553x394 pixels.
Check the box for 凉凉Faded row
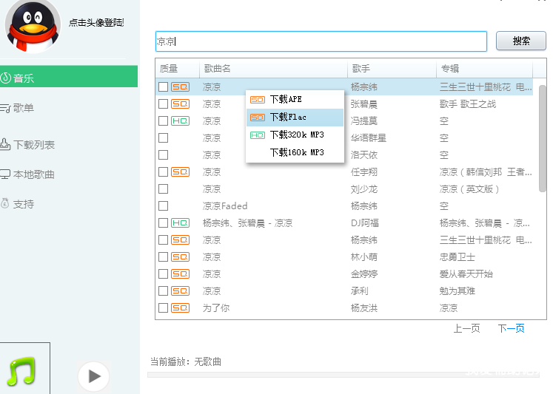tap(163, 206)
